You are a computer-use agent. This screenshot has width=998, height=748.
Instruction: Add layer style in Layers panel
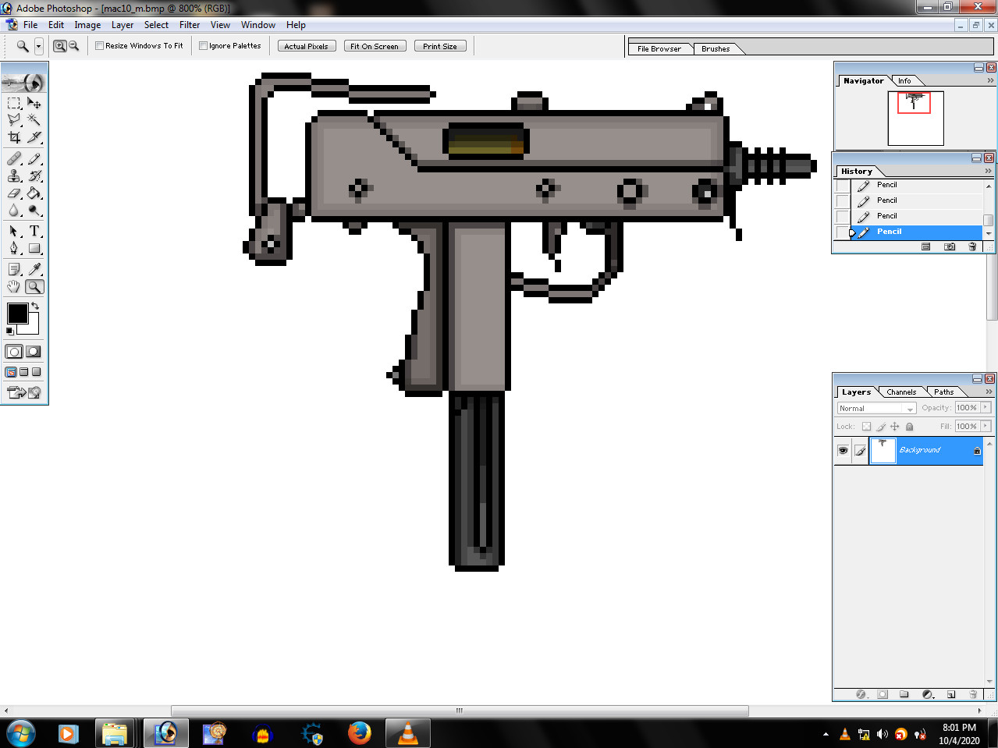click(x=861, y=694)
